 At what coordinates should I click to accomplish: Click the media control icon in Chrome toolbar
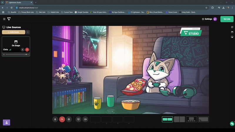pos(219,8)
